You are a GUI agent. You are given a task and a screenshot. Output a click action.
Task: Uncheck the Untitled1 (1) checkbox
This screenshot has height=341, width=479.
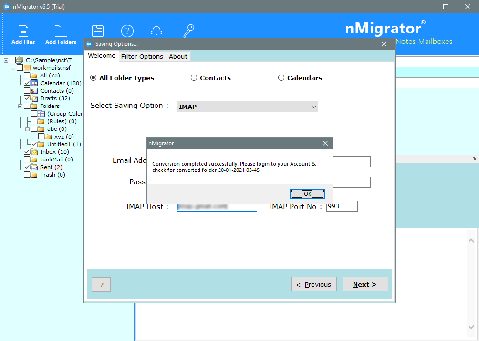[34, 144]
